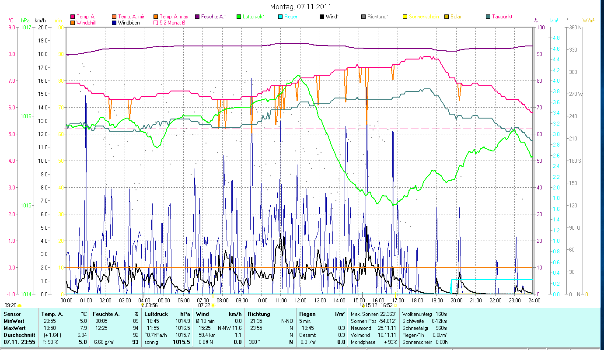Toggle the black Wind legend square
This screenshot has width=604, height=350.
coord(322,17)
